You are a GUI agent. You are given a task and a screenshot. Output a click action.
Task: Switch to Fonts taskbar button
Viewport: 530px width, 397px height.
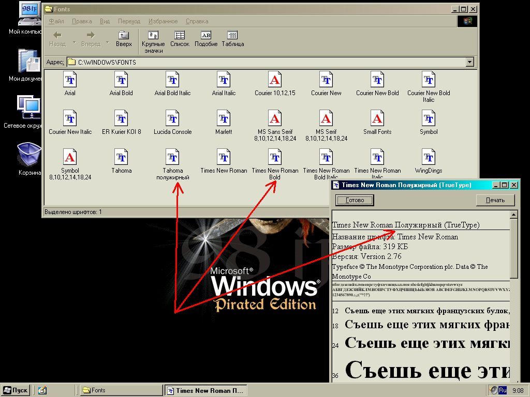pos(120,390)
